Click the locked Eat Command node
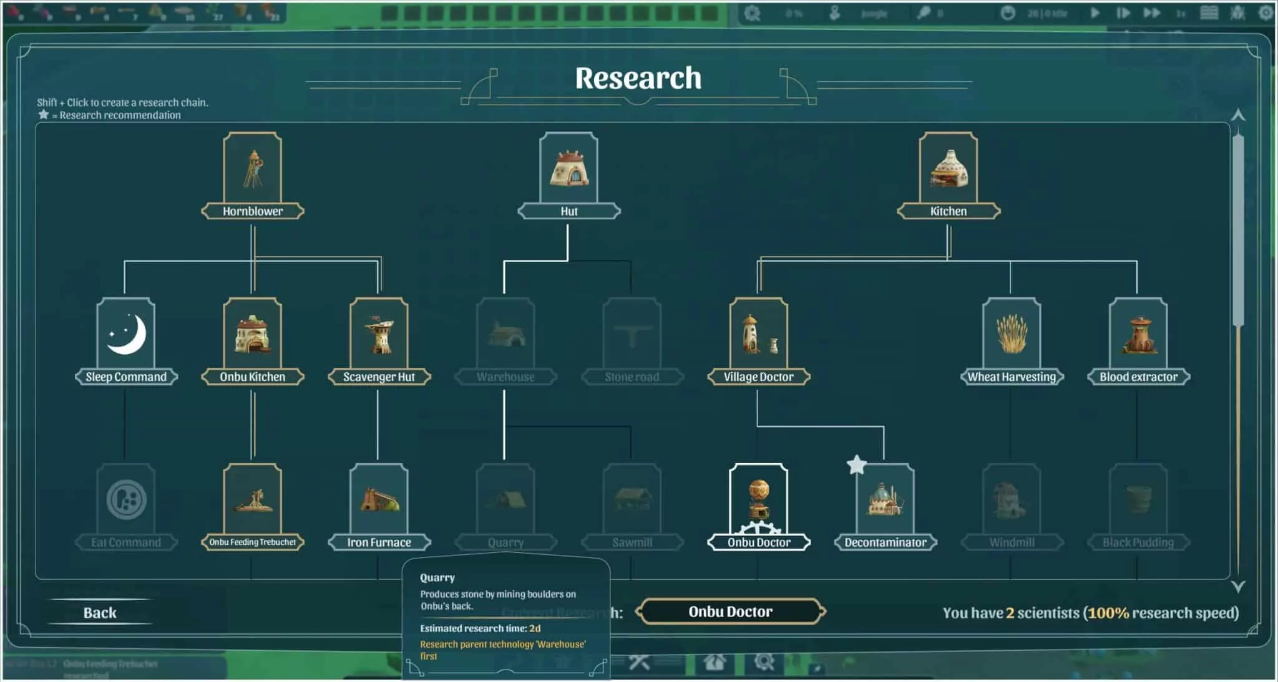 click(126, 507)
